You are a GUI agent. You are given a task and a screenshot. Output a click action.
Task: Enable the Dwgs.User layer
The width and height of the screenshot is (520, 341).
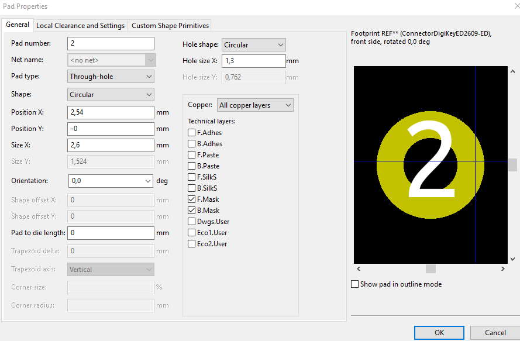190,221
